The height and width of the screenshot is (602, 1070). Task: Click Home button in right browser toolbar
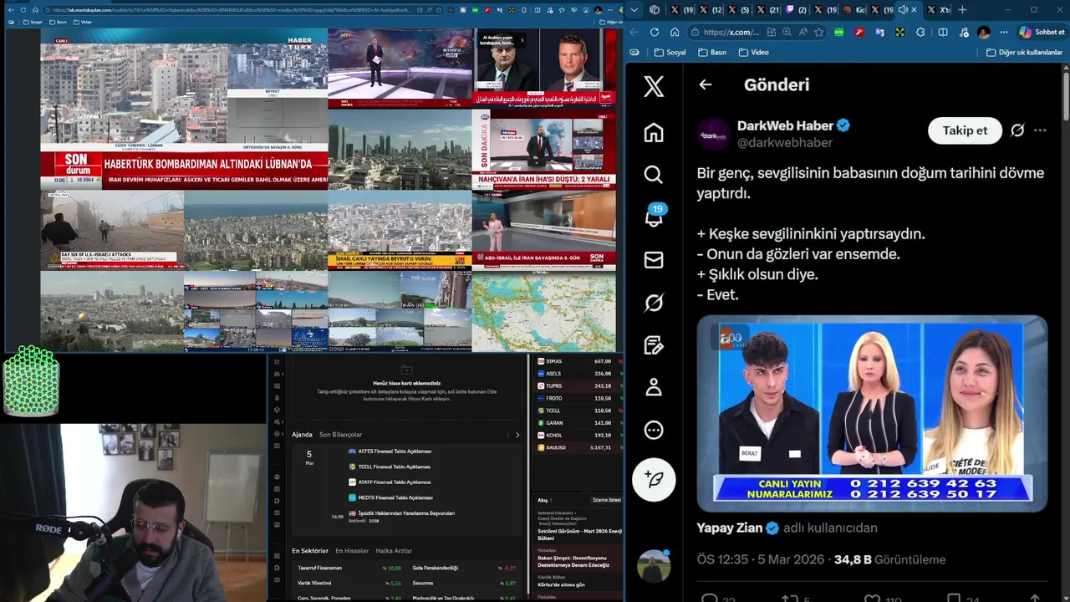click(x=675, y=32)
